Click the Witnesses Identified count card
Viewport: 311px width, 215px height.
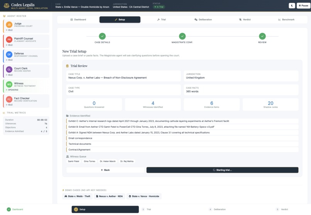point(153,105)
